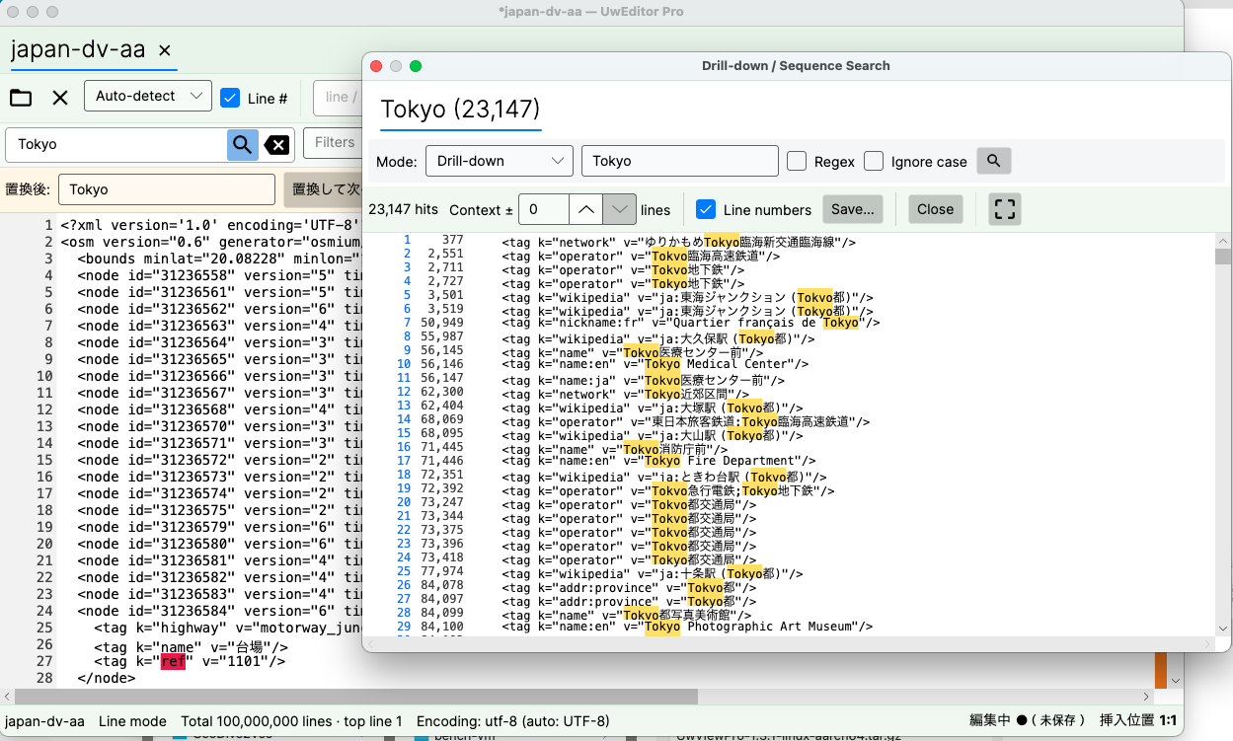The height and width of the screenshot is (741, 1233).
Task: Click the Context lines value field
Action: [544, 209]
